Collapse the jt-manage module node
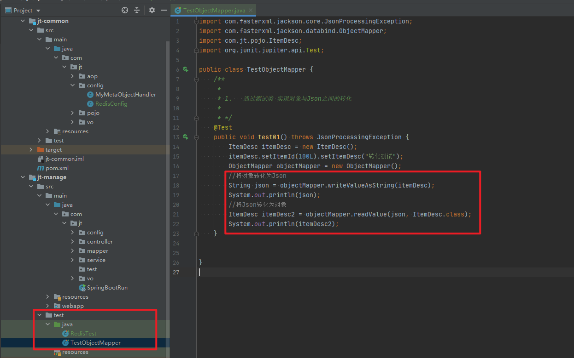This screenshot has width=574, height=358. 23,177
